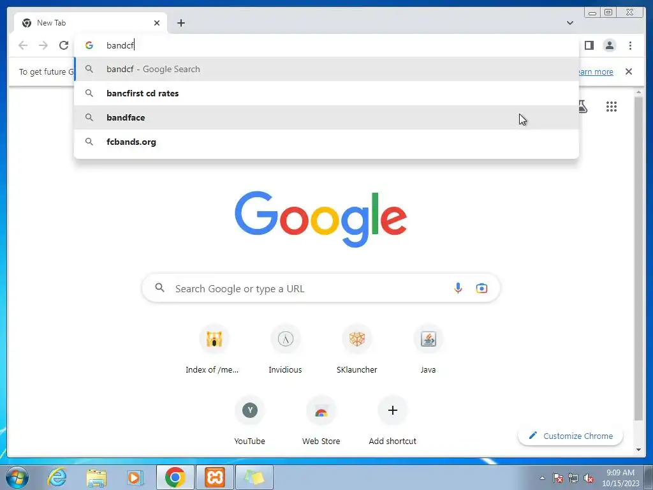Open XAMPP from taskbar
Screen dimensions: 653x490
pyautogui.click(x=215, y=477)
